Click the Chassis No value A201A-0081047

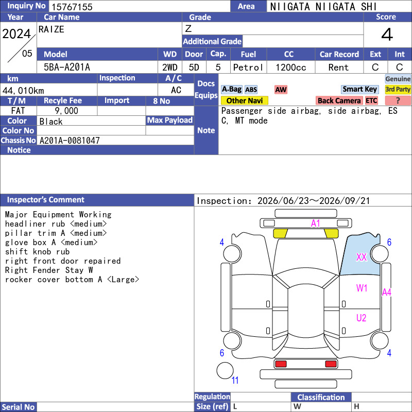70,141
